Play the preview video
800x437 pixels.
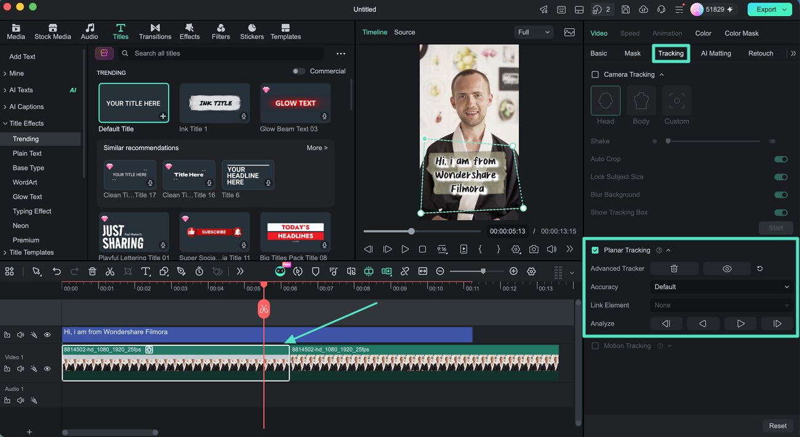pos(405,249)
